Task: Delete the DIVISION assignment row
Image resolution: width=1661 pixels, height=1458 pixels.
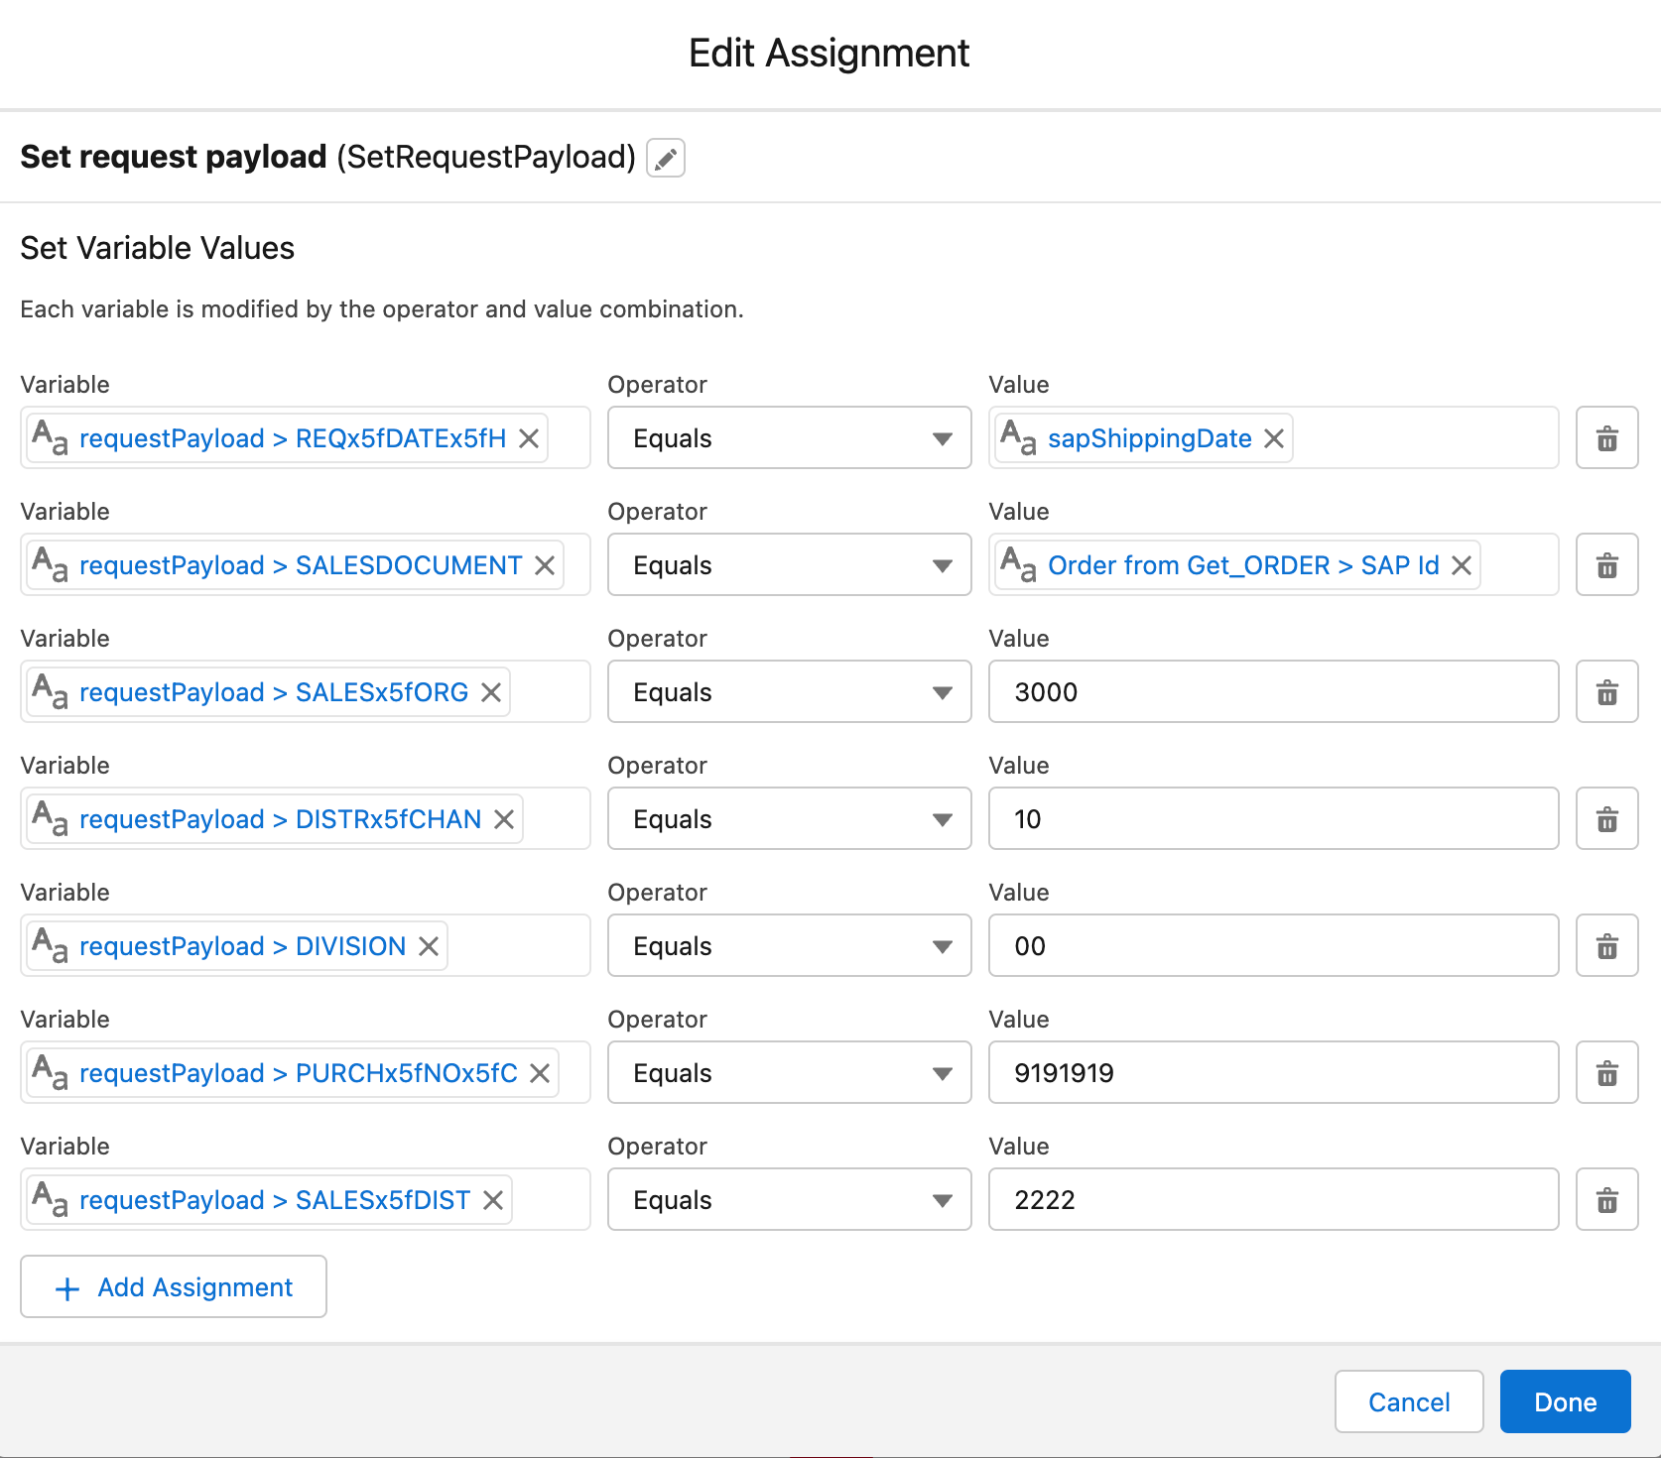Action: (x=1606, y=946)
